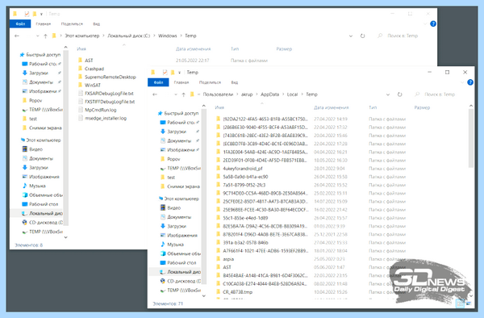Go back in the back Windows Temp window

pos(17,36)
